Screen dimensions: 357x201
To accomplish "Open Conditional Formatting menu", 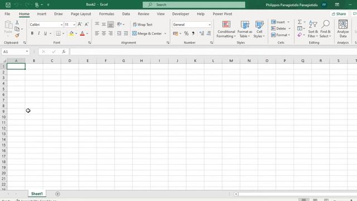I will point(226,29).
